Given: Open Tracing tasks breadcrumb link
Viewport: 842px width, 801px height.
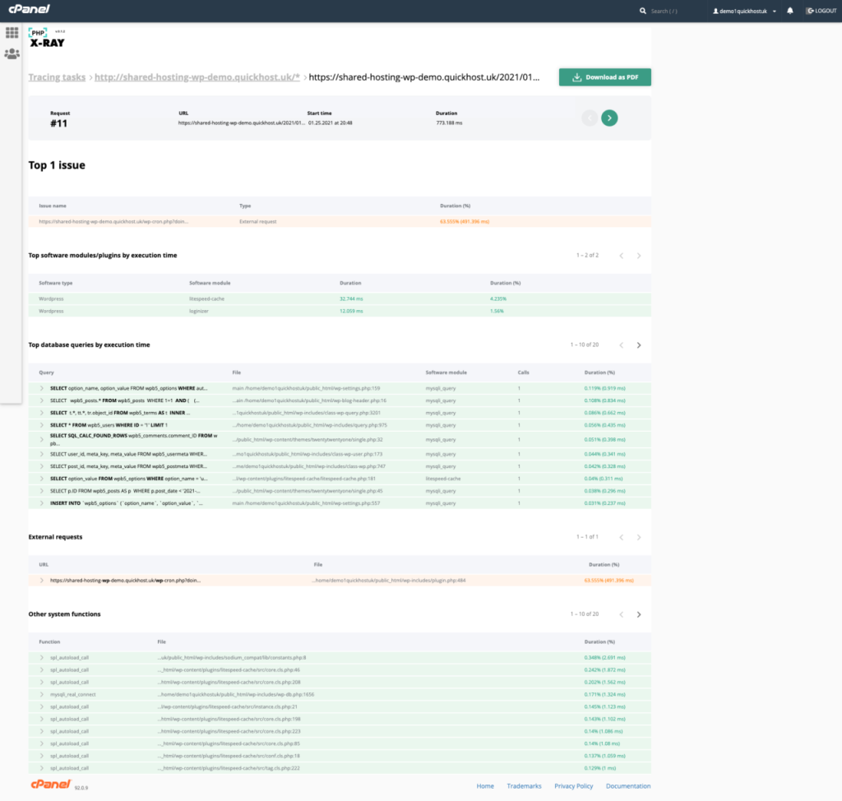Looking at the screenshot, I should (57, 76).
